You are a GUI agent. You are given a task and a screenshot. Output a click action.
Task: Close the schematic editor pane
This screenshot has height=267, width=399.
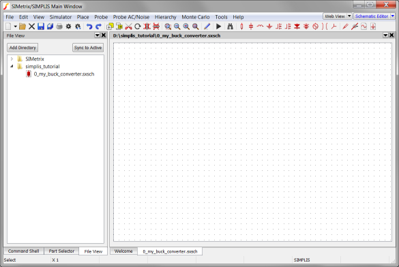pos(392,35)
